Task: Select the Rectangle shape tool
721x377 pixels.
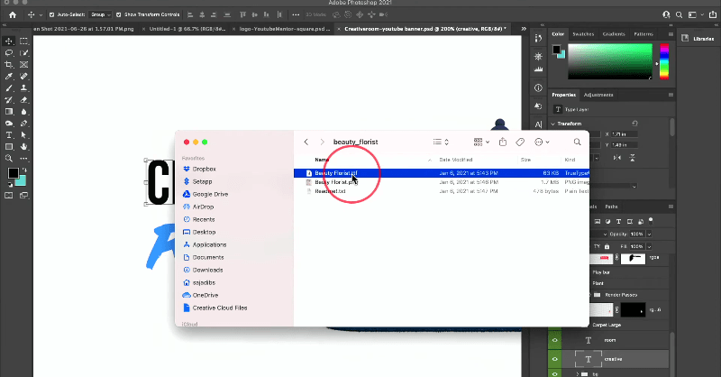Action: point(9,147)
